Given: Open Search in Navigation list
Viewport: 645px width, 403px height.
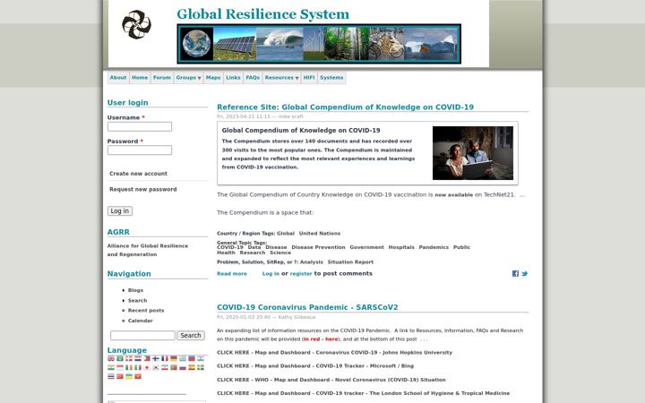Looking at the screenshot, I should (x=137, y=301).
